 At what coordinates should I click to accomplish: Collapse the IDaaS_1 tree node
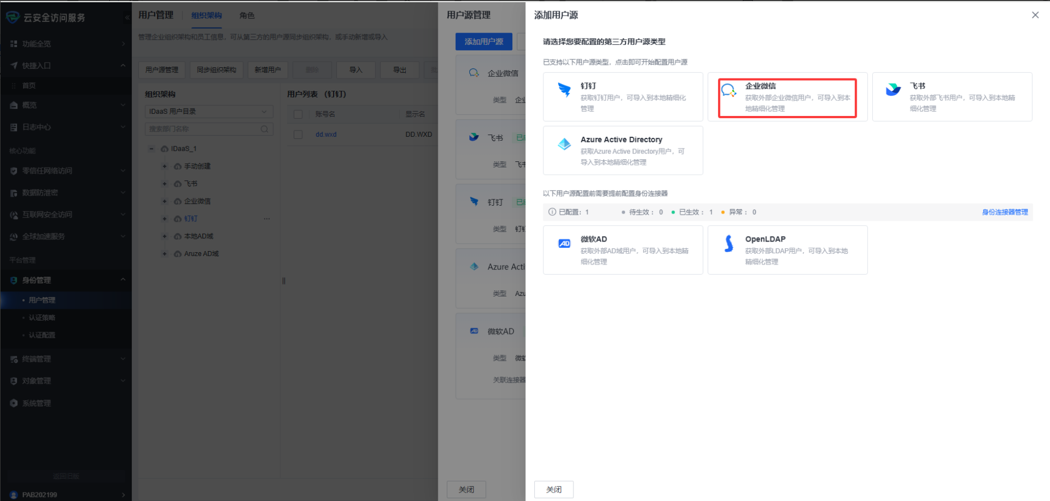(151, 149)
